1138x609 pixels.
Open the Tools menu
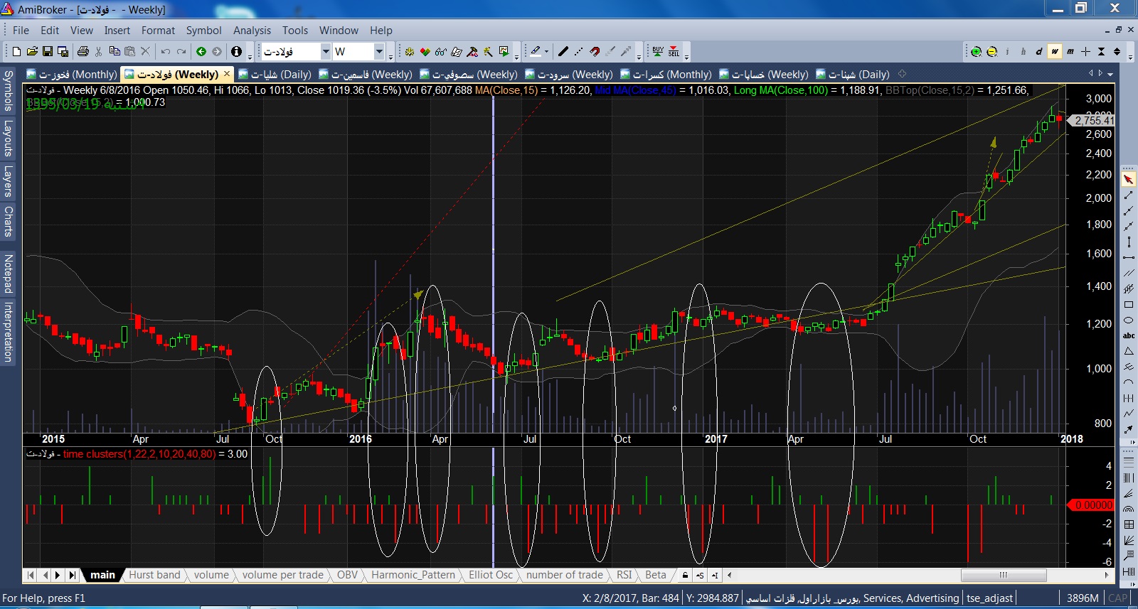coord(295,31)
